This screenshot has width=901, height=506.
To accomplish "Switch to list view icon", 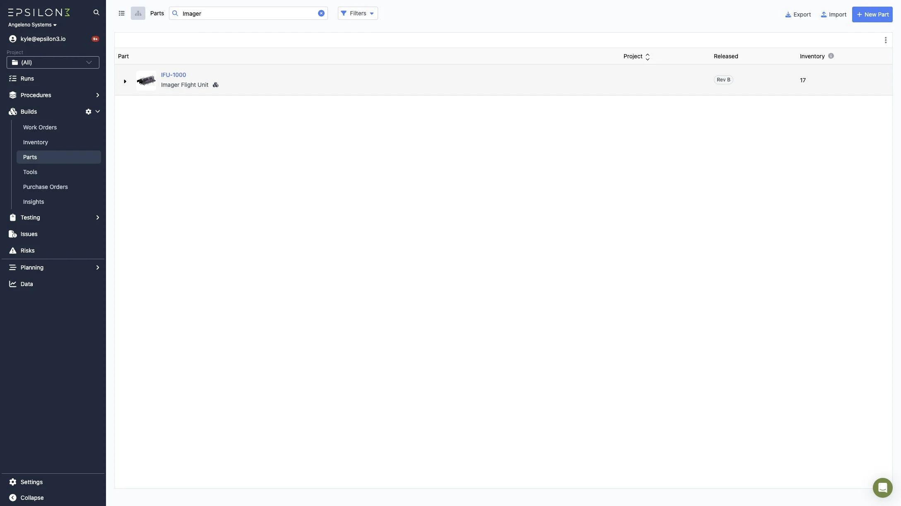I will tap(122, 13).
